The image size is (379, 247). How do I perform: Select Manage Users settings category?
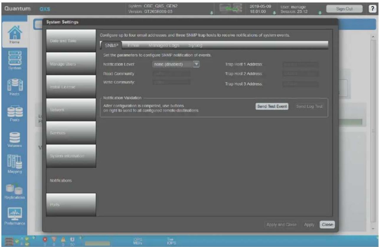(71, 64)
